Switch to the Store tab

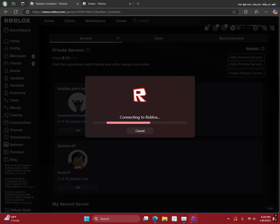158,39
